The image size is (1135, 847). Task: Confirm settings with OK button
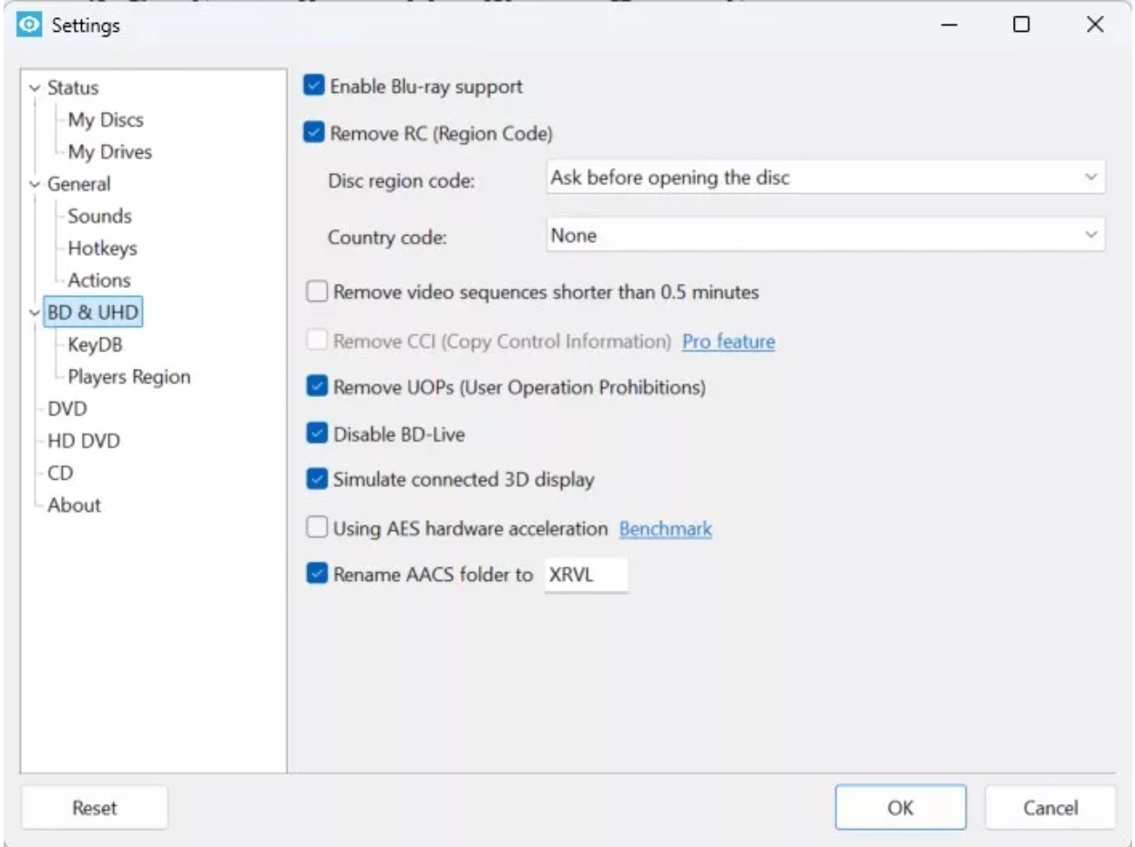point(901,808)
